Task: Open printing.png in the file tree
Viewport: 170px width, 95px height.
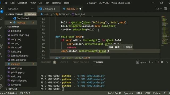Action: tap(18, 72)
